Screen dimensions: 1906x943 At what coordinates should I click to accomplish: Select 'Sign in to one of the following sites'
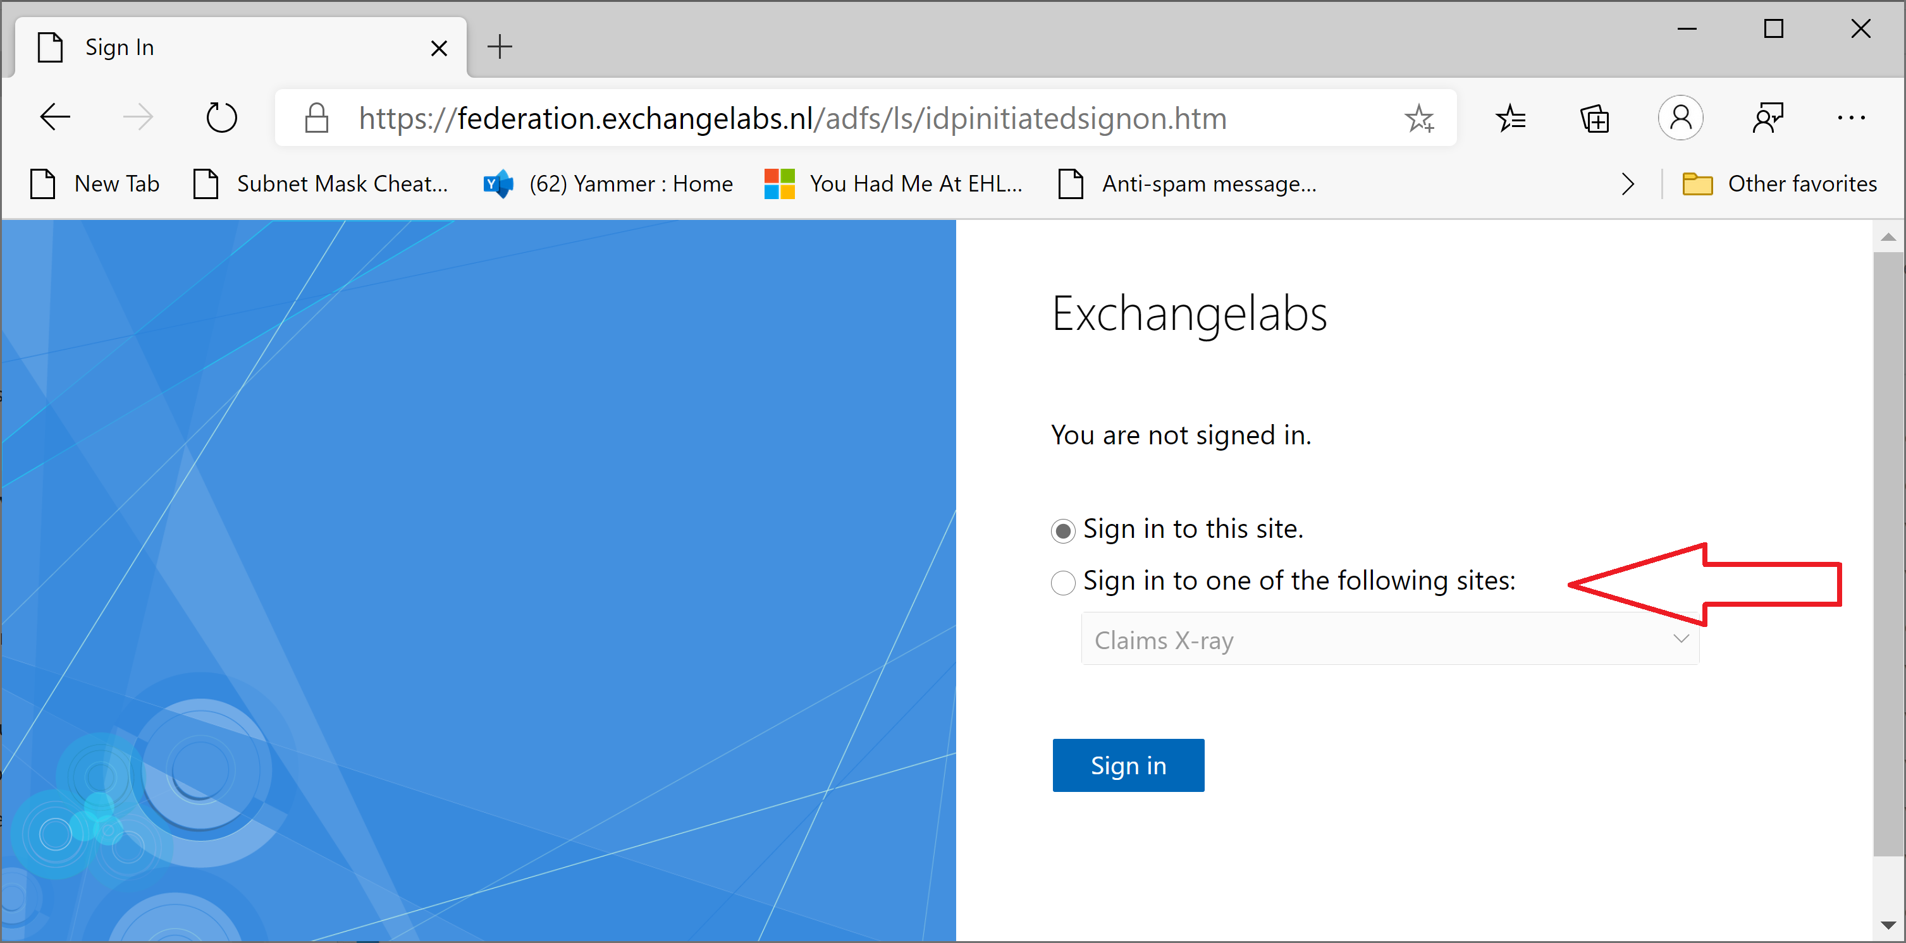click(1063, 583)
